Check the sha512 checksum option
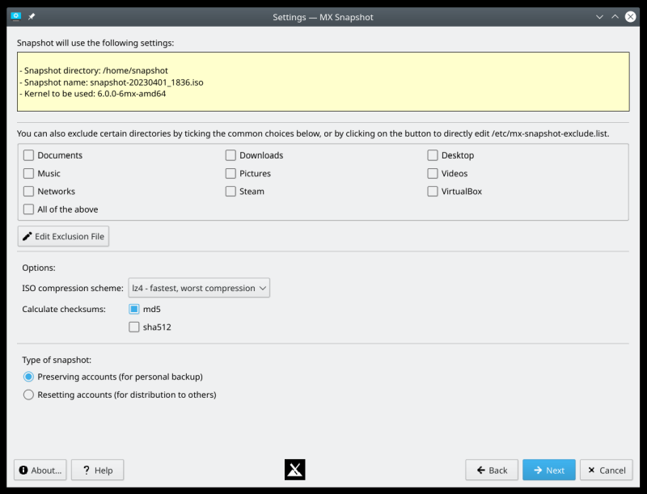Screen dimensions: 647x494 click(x=134, y=327)
